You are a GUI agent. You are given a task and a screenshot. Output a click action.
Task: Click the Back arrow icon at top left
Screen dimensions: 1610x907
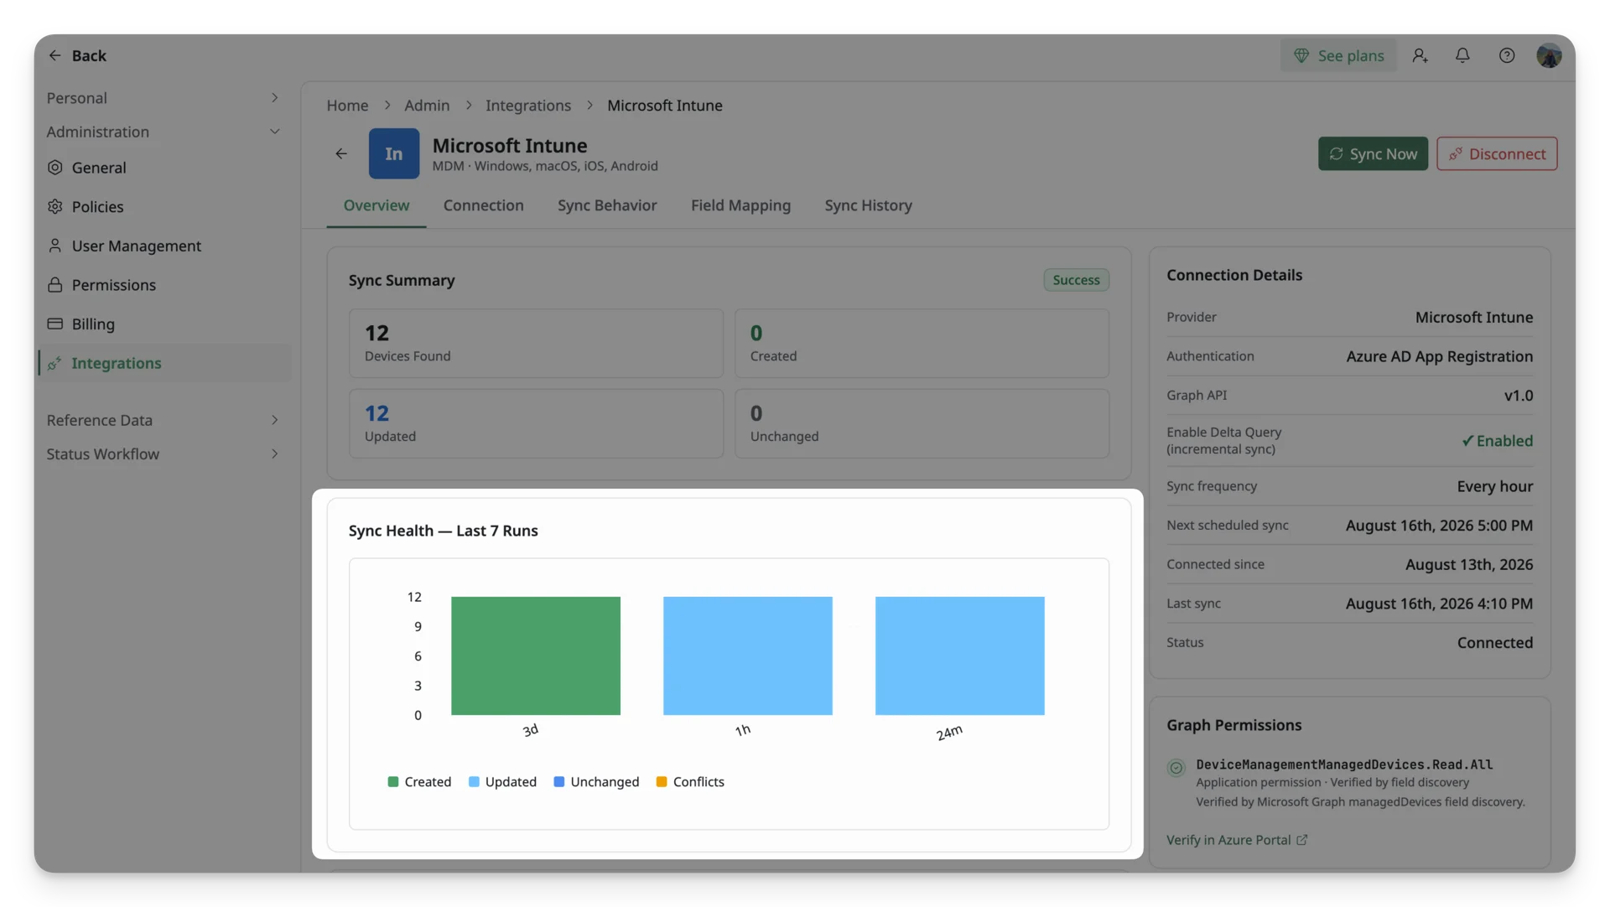55,55
